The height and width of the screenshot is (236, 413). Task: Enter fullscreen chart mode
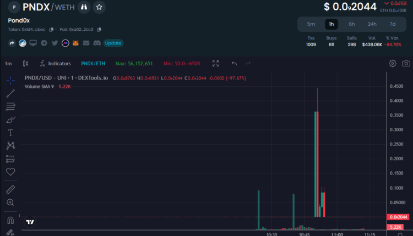[216, 64]
